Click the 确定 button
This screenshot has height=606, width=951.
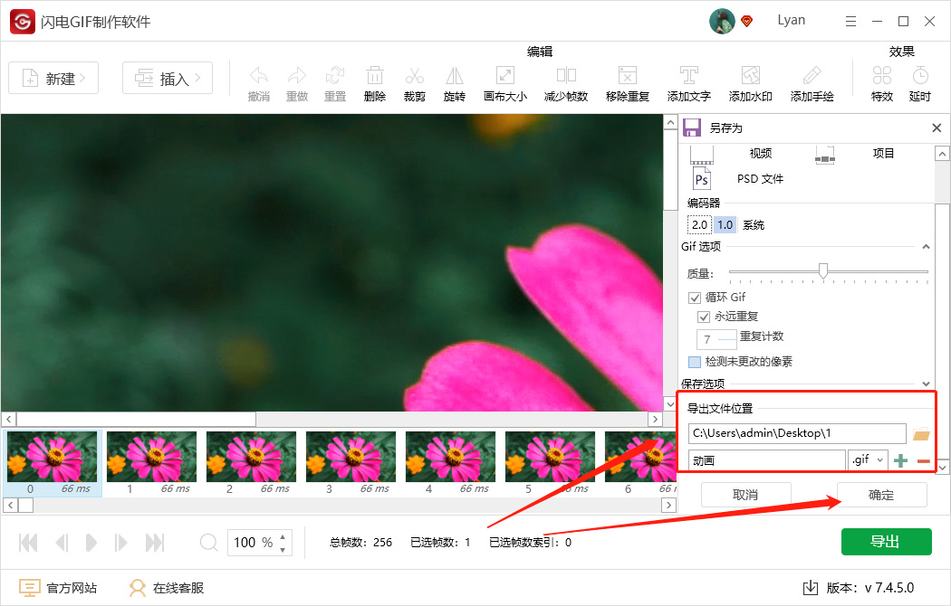882,496
